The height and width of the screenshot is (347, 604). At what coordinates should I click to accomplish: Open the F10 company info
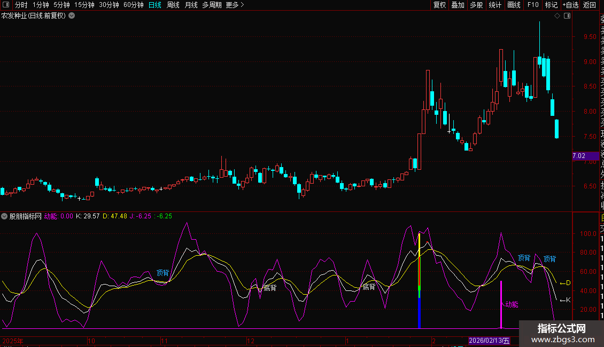[x=533, y=5]
